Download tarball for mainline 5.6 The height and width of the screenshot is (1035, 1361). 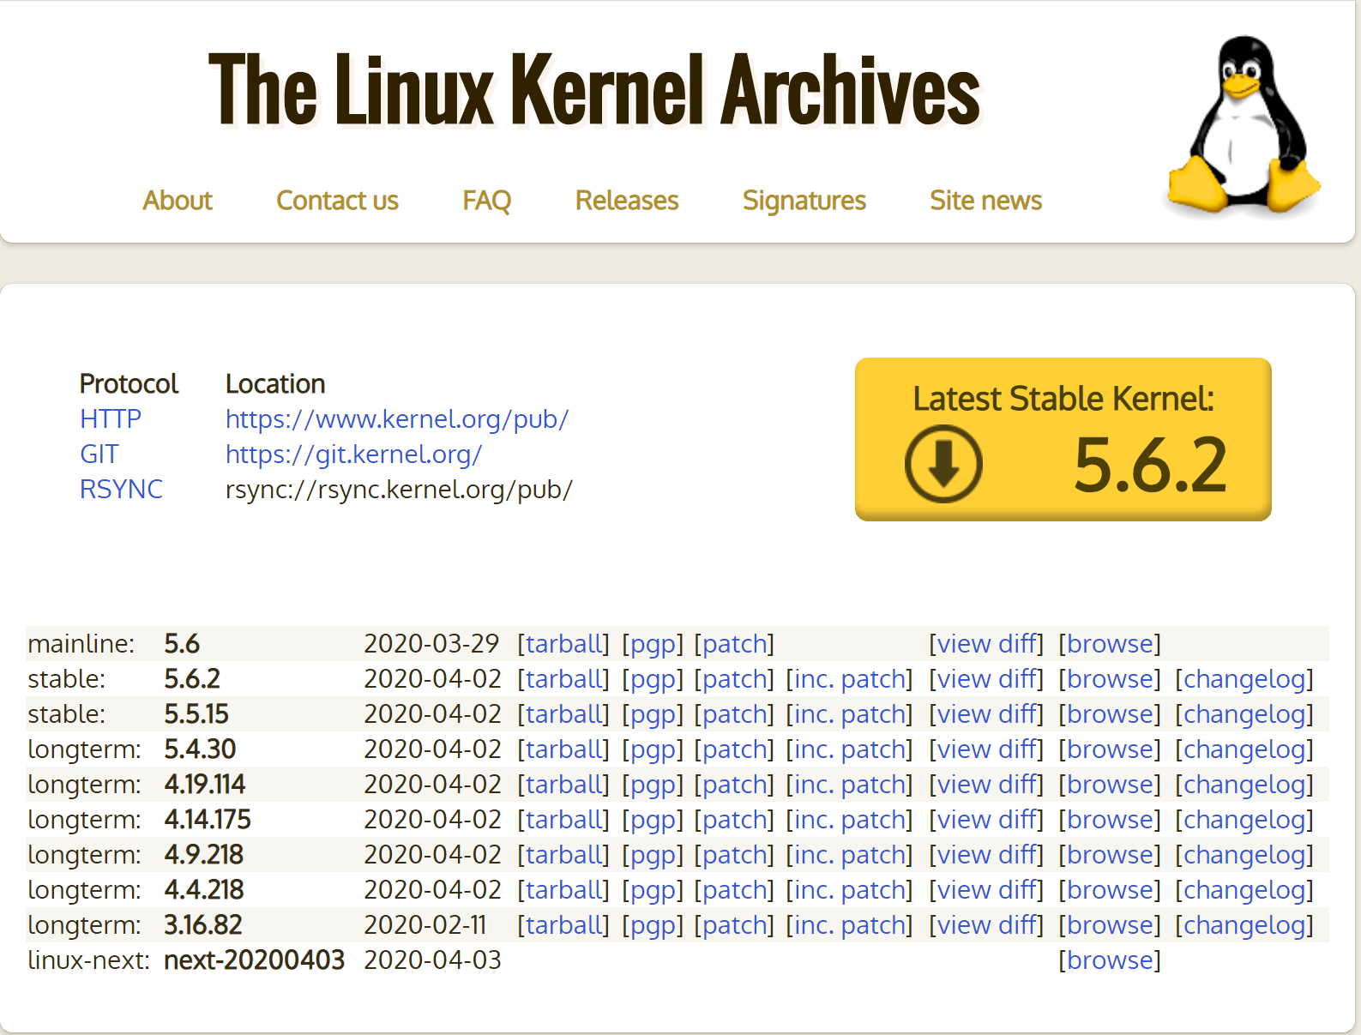(x=563, y=643)
